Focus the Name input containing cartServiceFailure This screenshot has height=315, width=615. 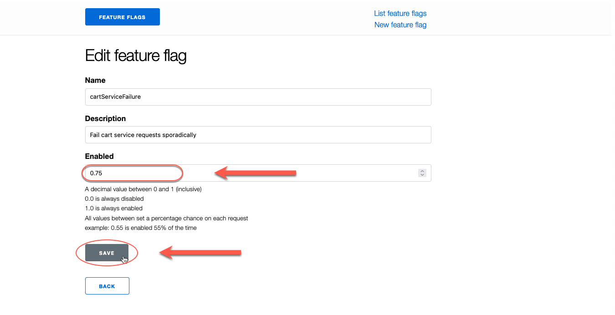click(x=258, y=97)
